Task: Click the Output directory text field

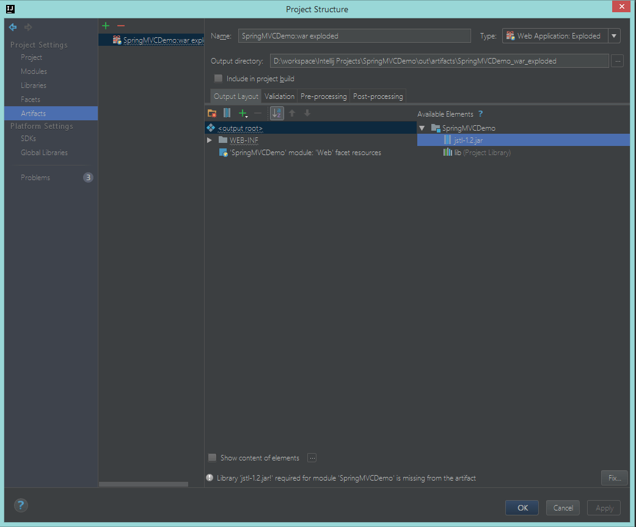Action: pos(439,61)
